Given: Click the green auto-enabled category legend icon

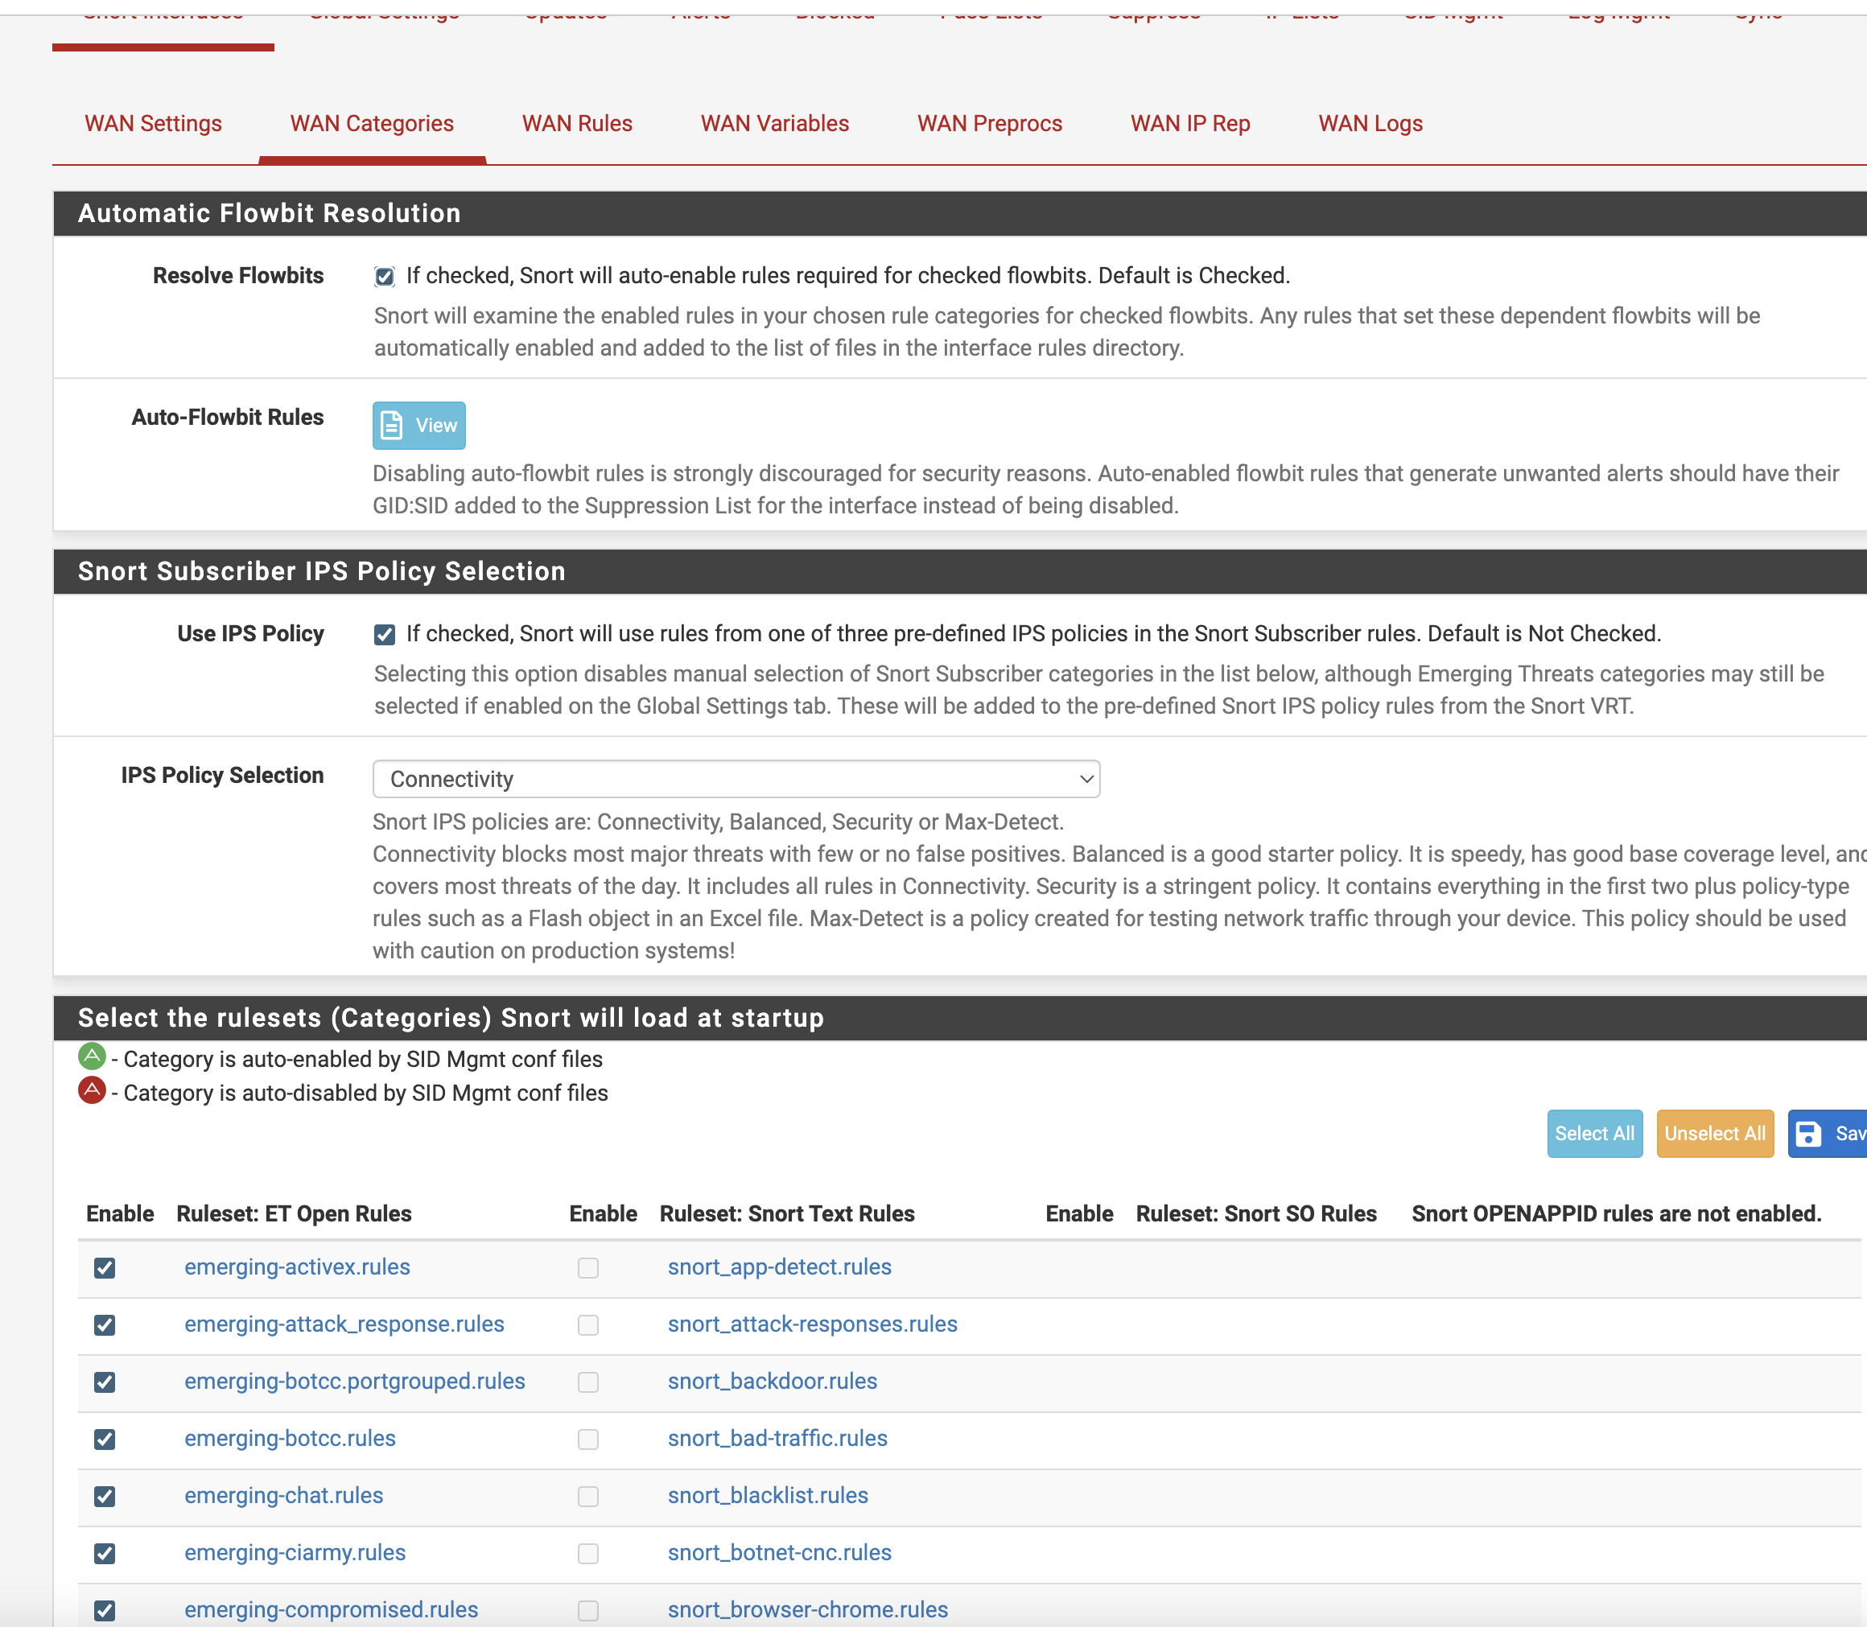Looking at the screenshot, I should click(x=92, y=1056).
